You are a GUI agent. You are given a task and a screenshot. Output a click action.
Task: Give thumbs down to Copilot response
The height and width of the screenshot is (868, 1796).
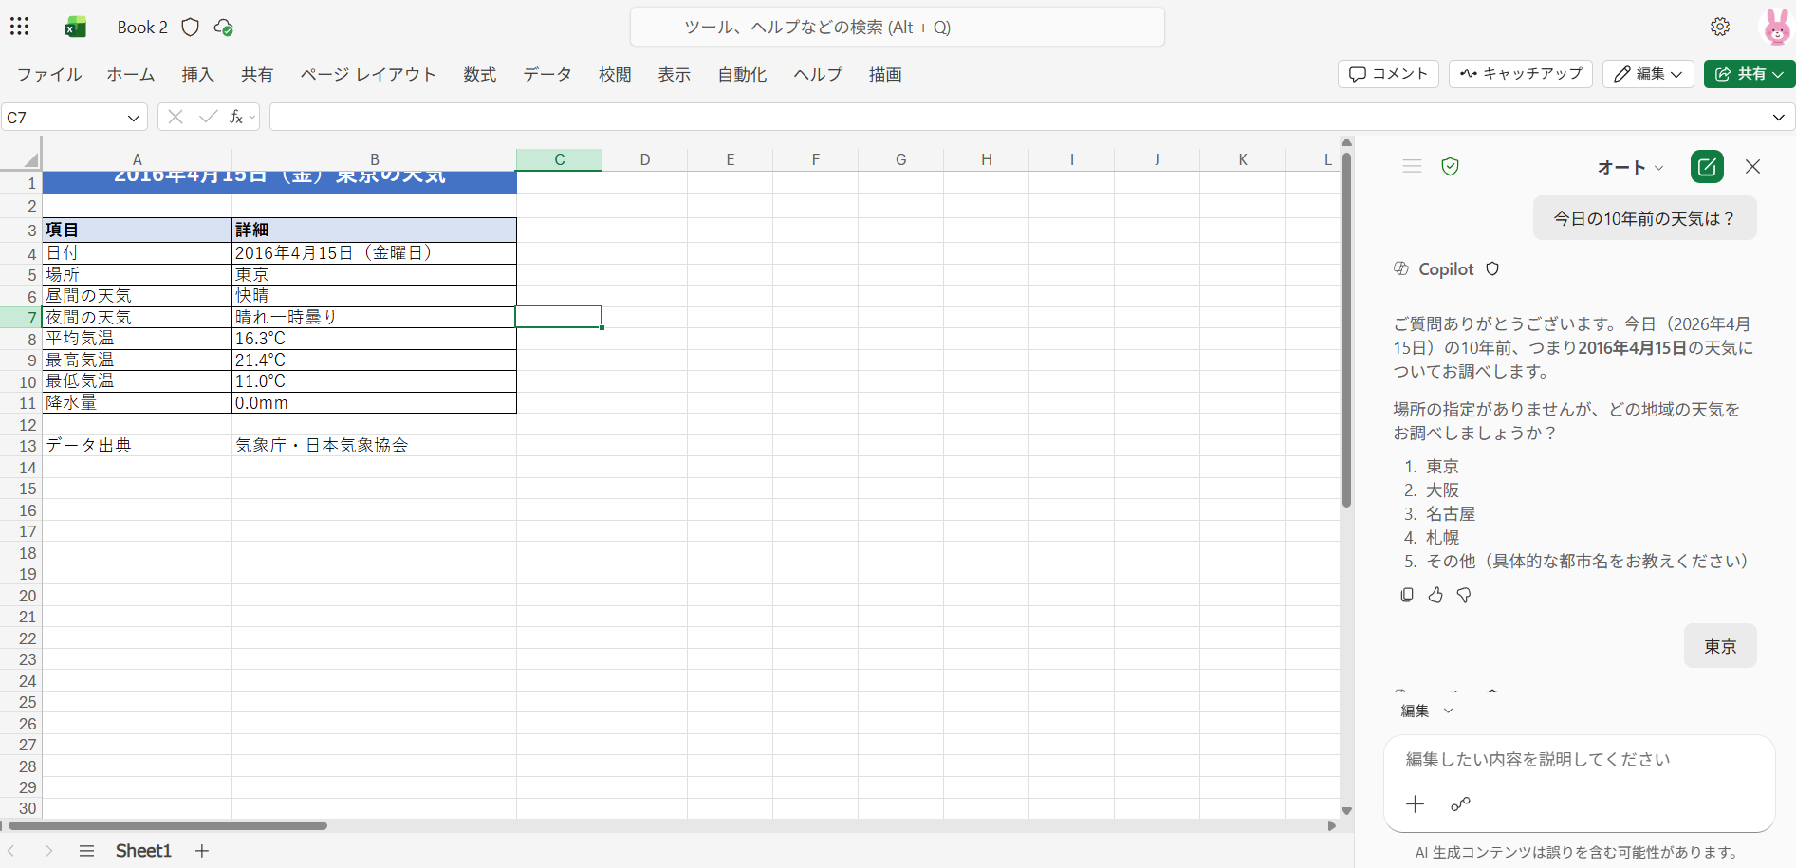tap(1464, 595)
